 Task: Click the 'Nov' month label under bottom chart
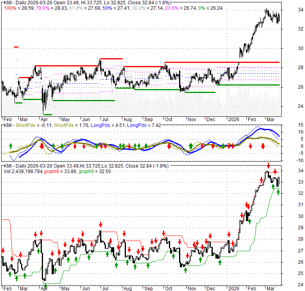pos(192,289)
